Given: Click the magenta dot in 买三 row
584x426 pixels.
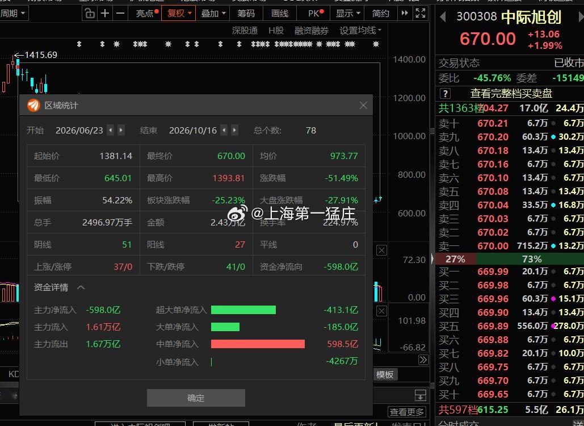Looking at the screenshot, I should 553,299.
